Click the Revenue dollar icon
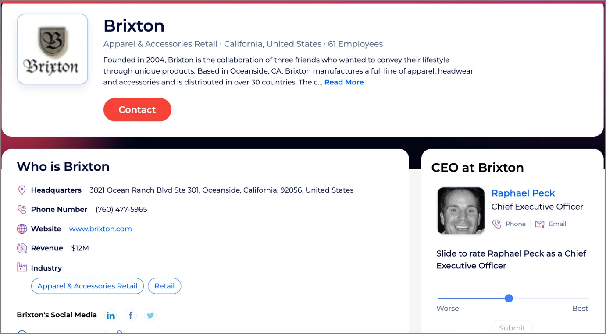 click(x=22, y=248)
